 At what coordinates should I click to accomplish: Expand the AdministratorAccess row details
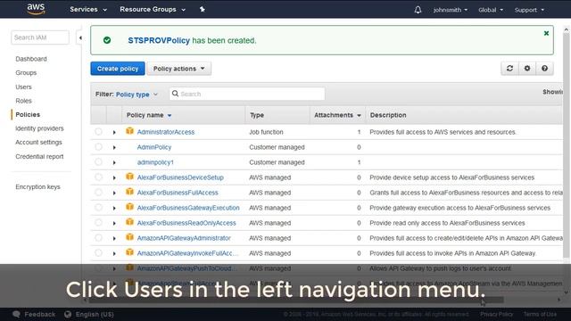(114, 133)
